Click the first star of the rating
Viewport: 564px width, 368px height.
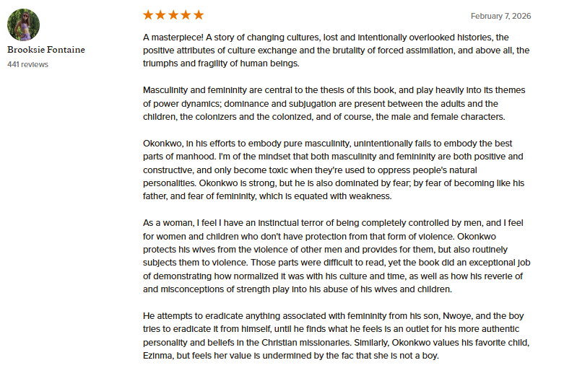point(148,15)
